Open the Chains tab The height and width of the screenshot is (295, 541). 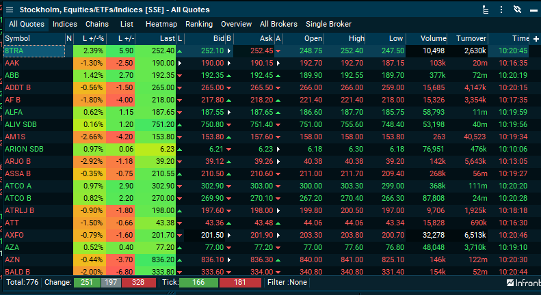97,24
